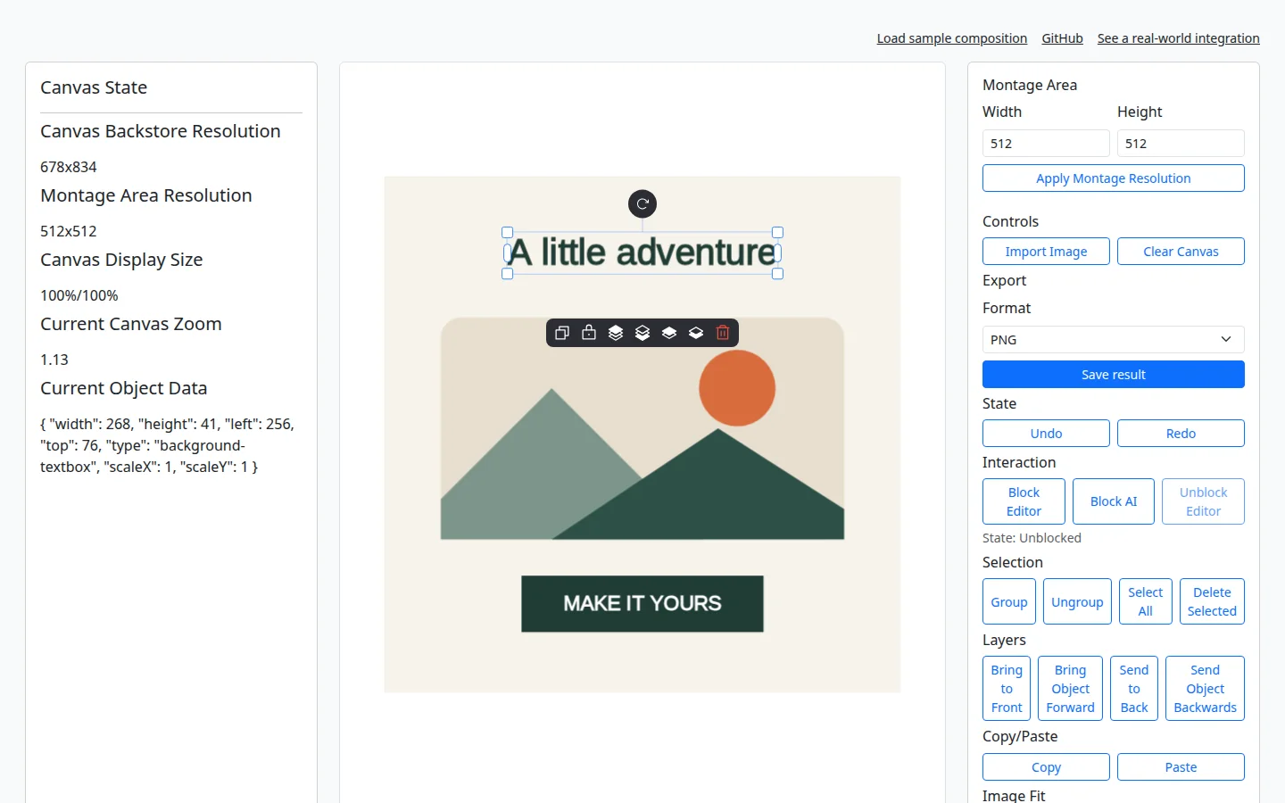Follow the See a real-world integration link
The width and height of the screenshot is (1285, 803).
click(x=1179, y=38)
